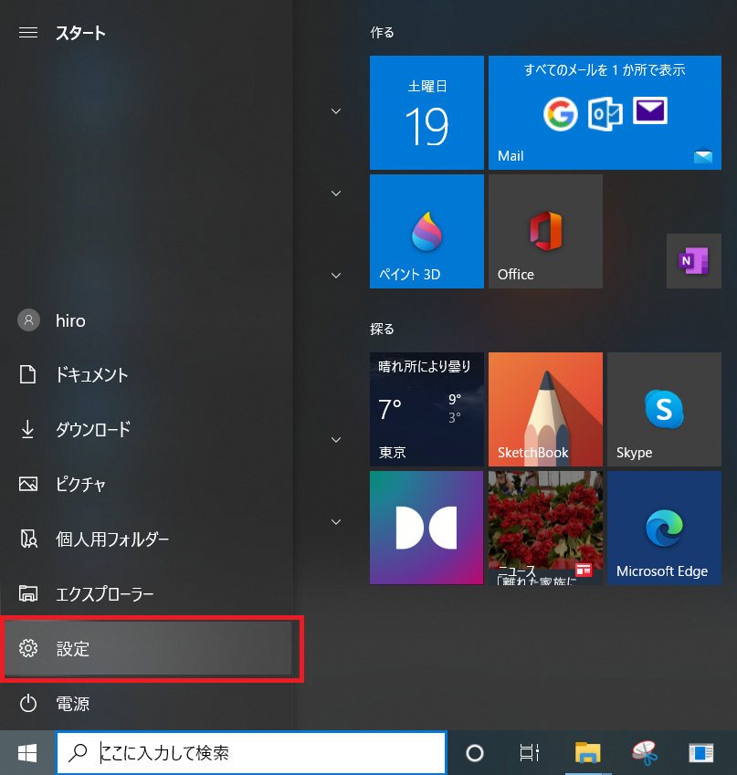
Task: Open the Mail tile
Action: (605, 112)
